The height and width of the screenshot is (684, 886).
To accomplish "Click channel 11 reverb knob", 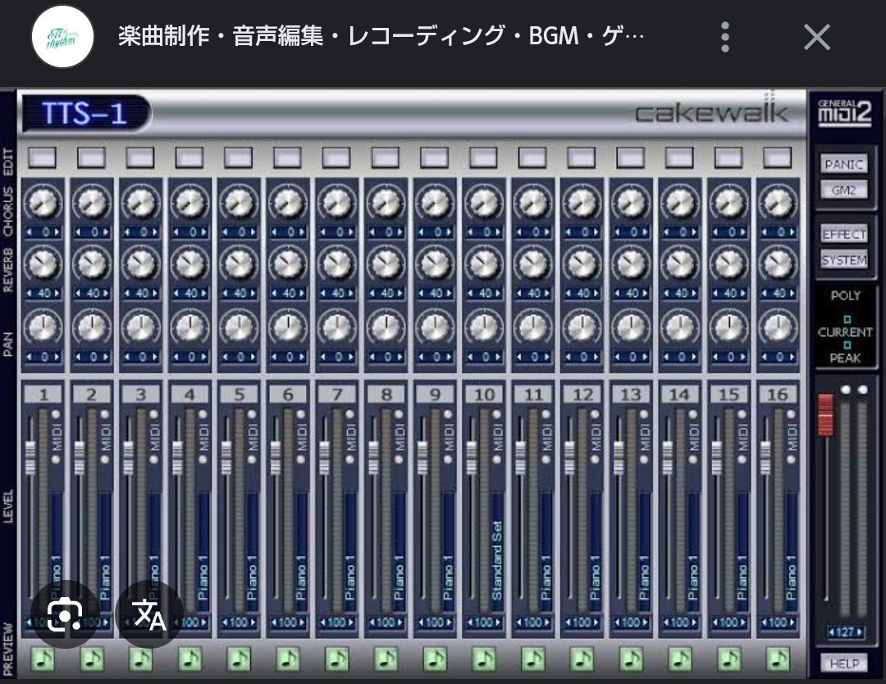I will [533, 263].
